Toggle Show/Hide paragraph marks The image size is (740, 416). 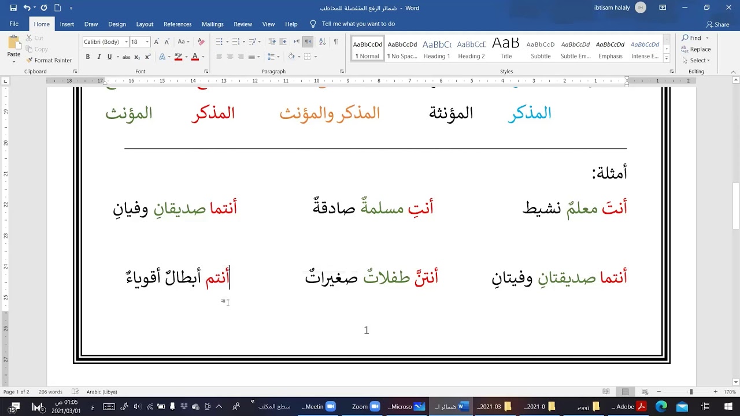pos(336,42)
